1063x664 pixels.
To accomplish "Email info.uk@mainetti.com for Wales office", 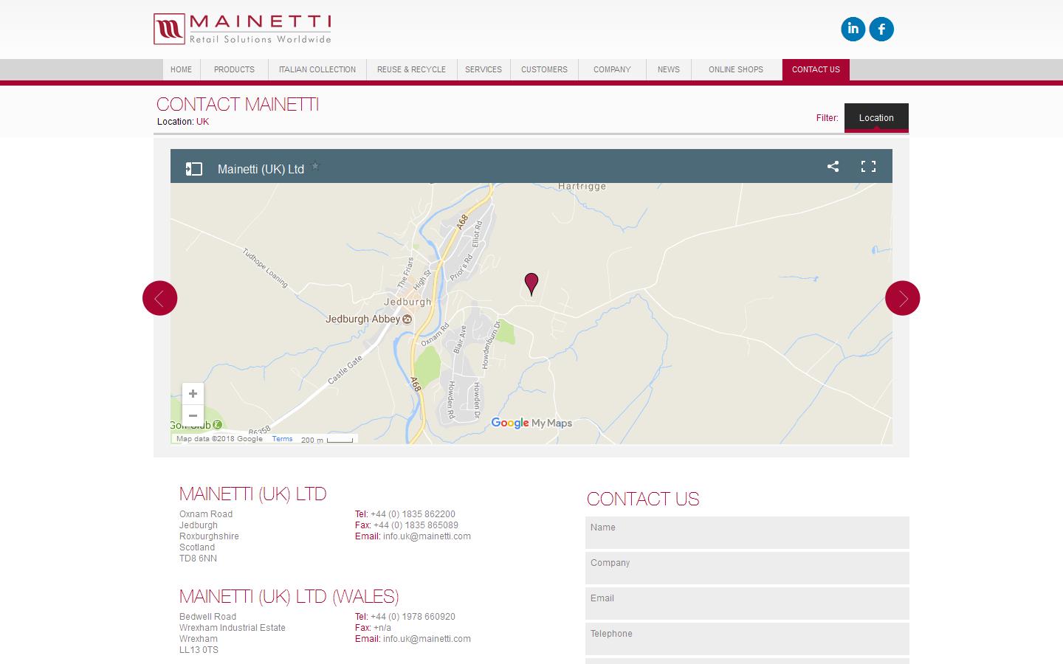I will click(x=427, y=639).
